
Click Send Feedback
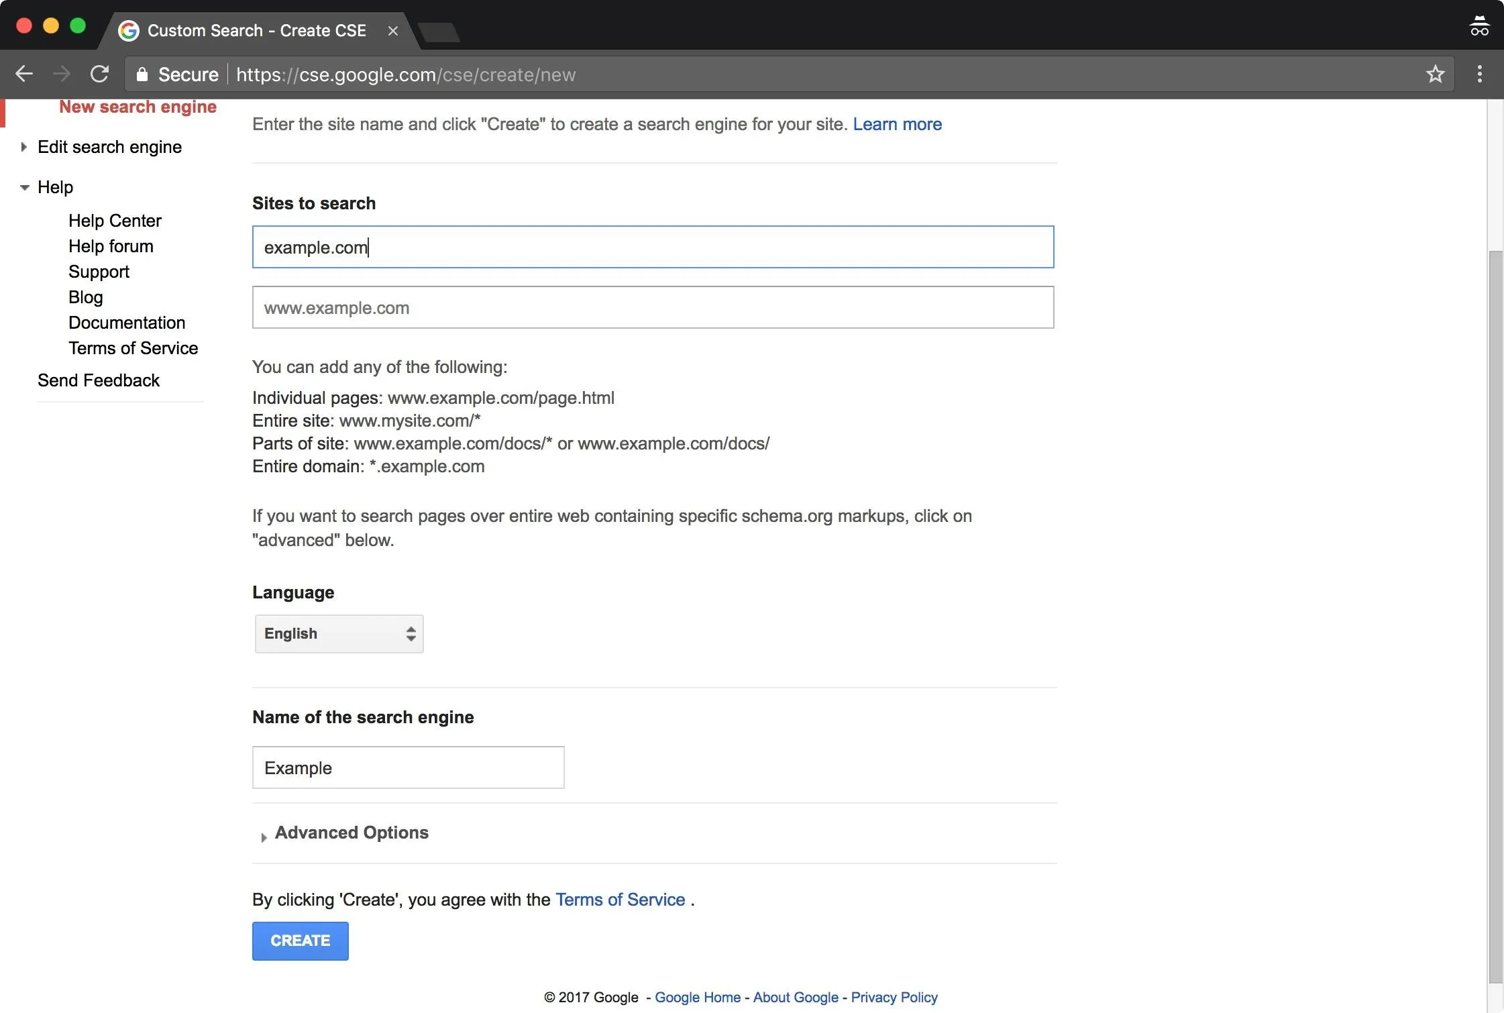click(x=99, y=380)
